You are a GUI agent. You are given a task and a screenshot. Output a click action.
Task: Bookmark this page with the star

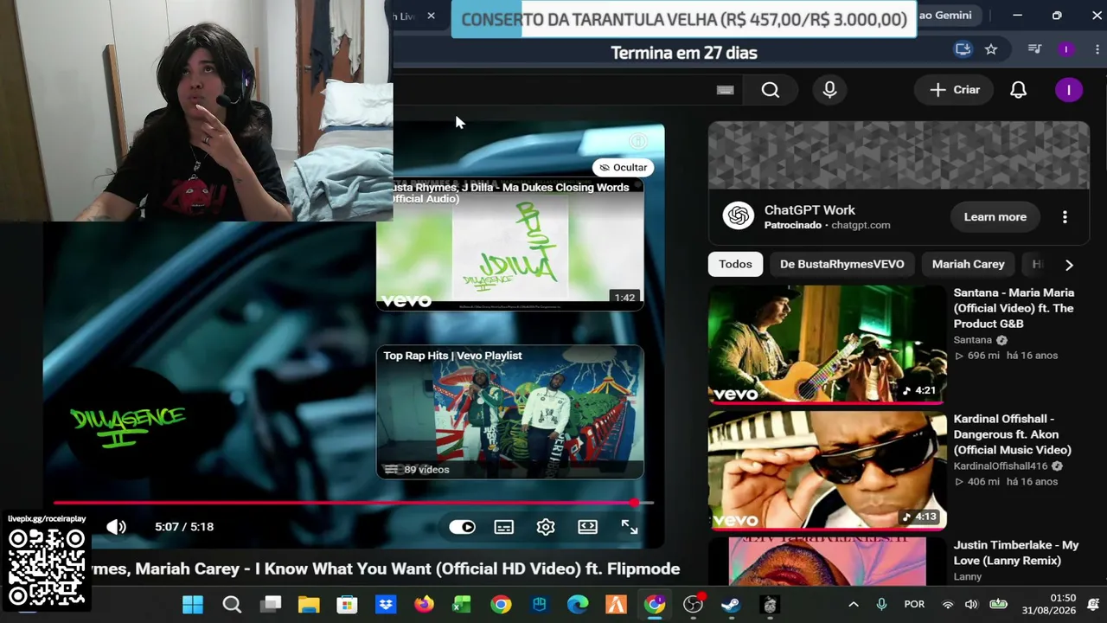pyautogui.click(x=991, y=49)
